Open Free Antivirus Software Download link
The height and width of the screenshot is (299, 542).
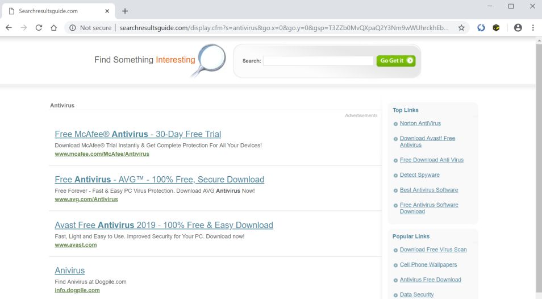tap(429, 208)
